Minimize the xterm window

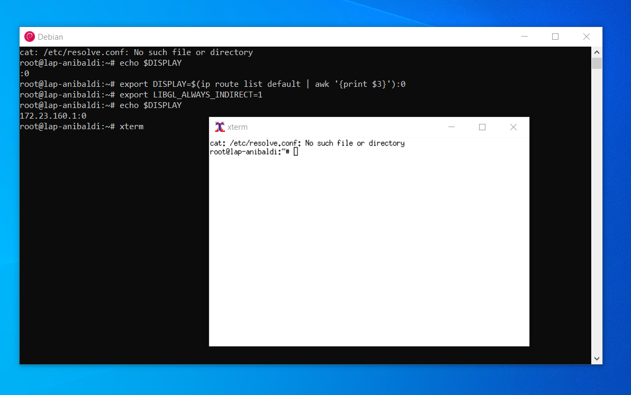tap(451, 127)
